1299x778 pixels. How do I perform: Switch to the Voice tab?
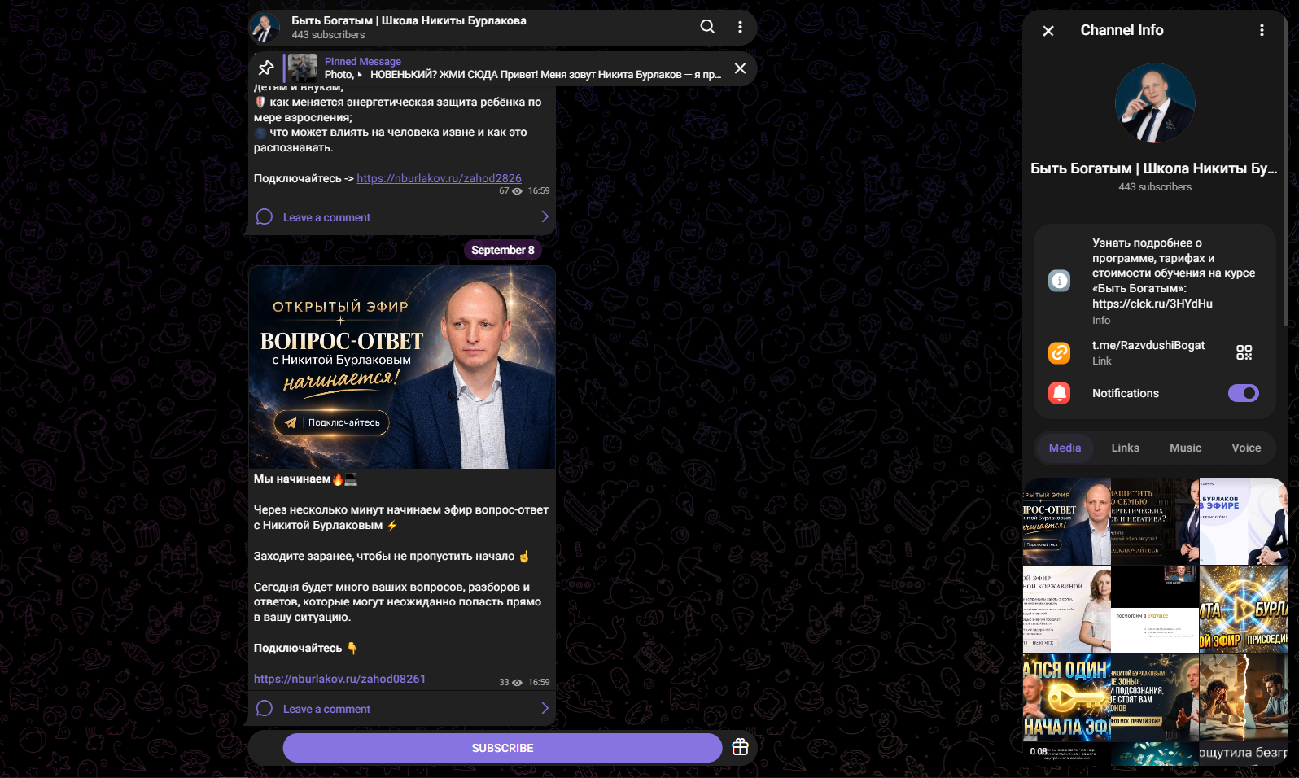tap(1246, 448)
